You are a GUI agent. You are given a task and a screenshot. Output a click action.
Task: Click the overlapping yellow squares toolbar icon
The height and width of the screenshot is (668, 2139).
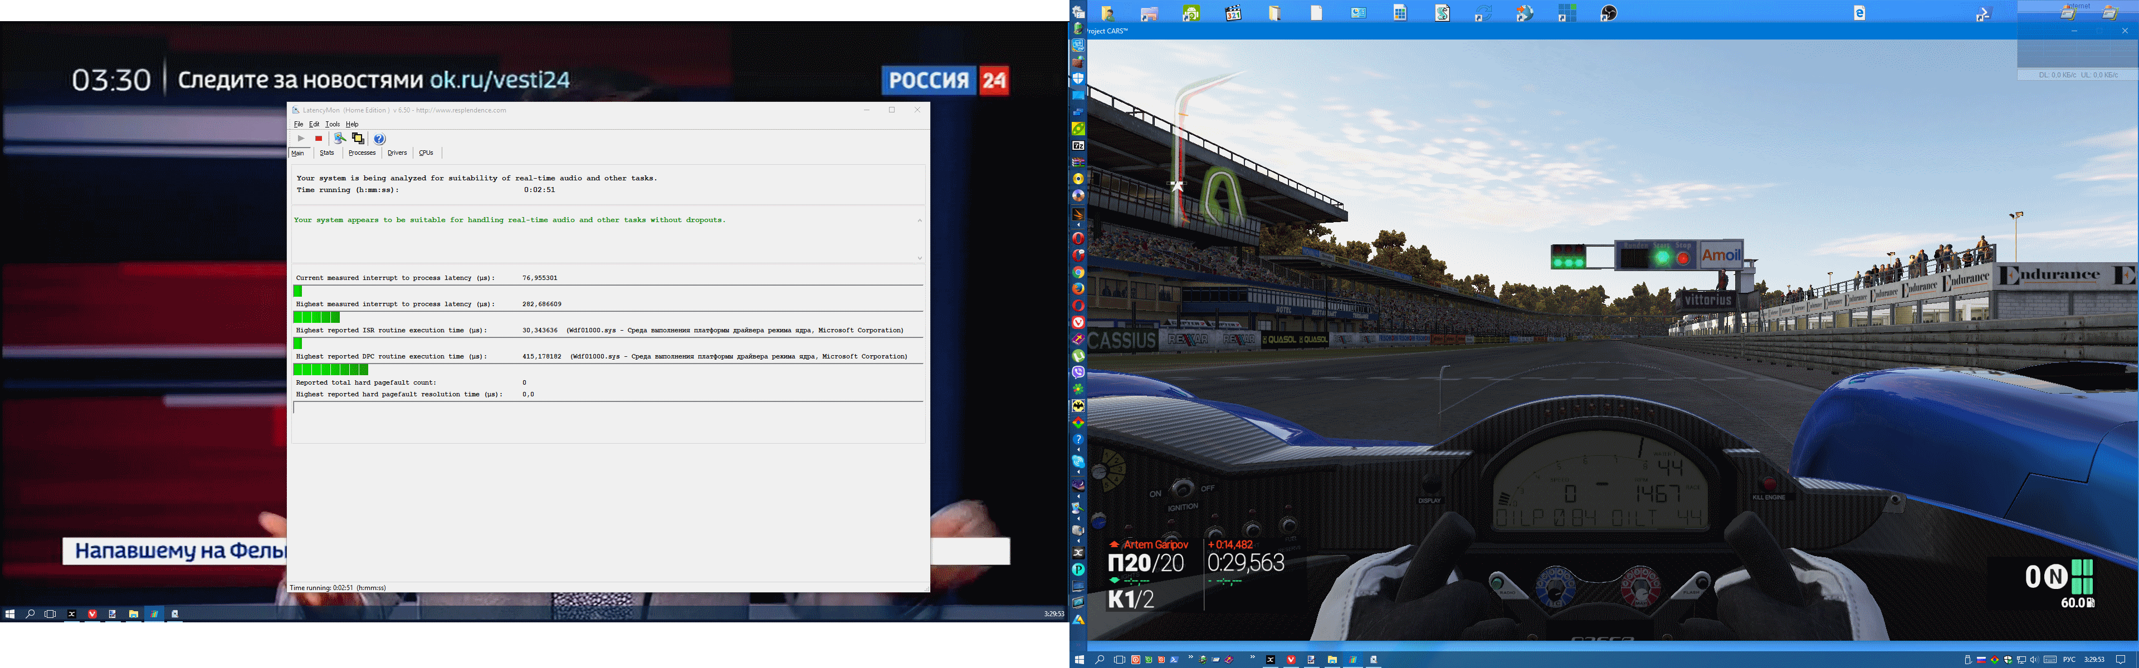coord(358,139)
